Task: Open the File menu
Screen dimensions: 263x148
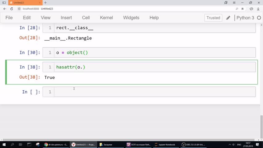Action: (x=9, y=18)
